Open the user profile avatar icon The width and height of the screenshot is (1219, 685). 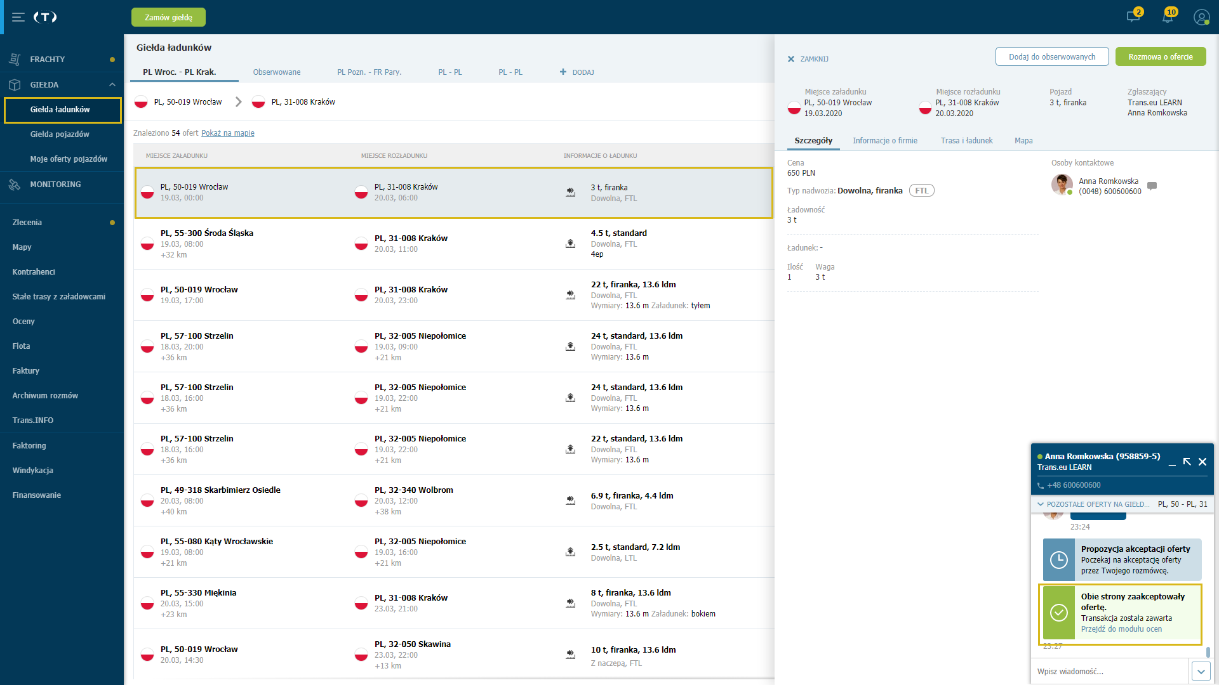(1201, 17)
